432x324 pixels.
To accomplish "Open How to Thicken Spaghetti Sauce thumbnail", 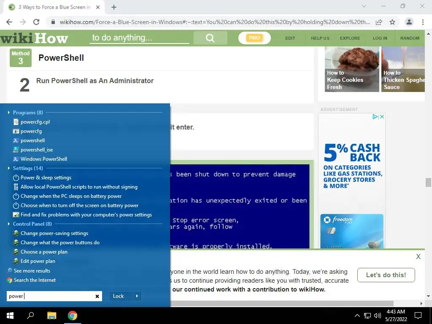I will click(x=403, y=69).
